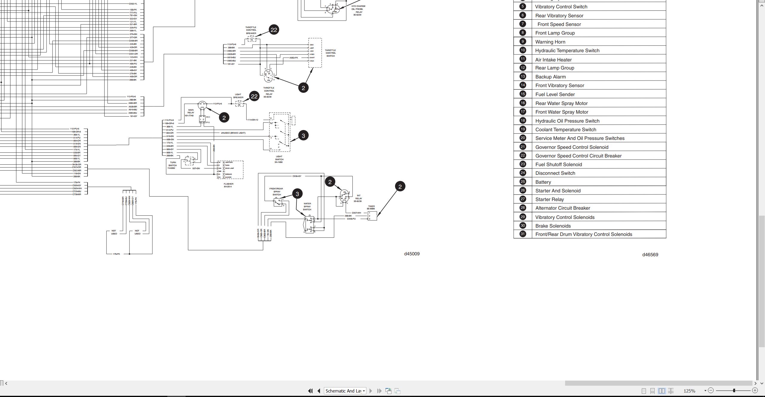Click the "Rear Water Spray Motor" legend entry
765x397 pixels.
click(x=561, y=103)
